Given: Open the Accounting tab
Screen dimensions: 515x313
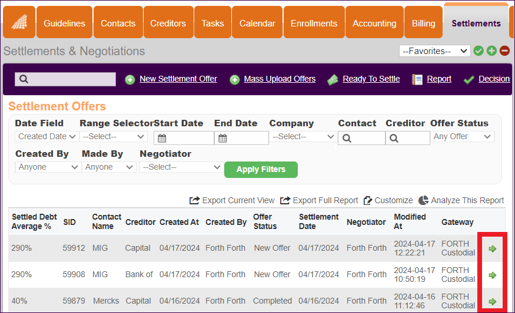Looking at the screenshot, I should click(374, 22).
